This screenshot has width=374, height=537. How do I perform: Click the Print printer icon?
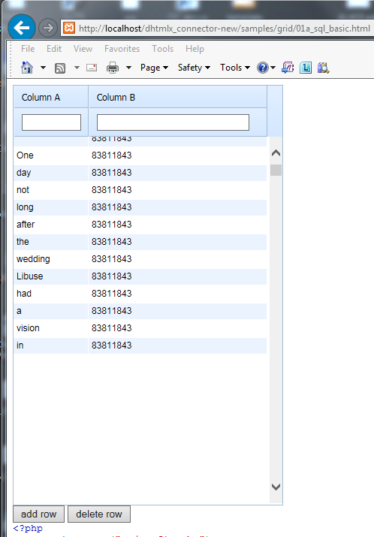(x=113, y=68)
